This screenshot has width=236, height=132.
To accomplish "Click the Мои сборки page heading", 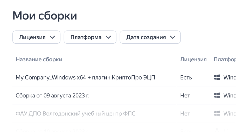I will point(45,16).
